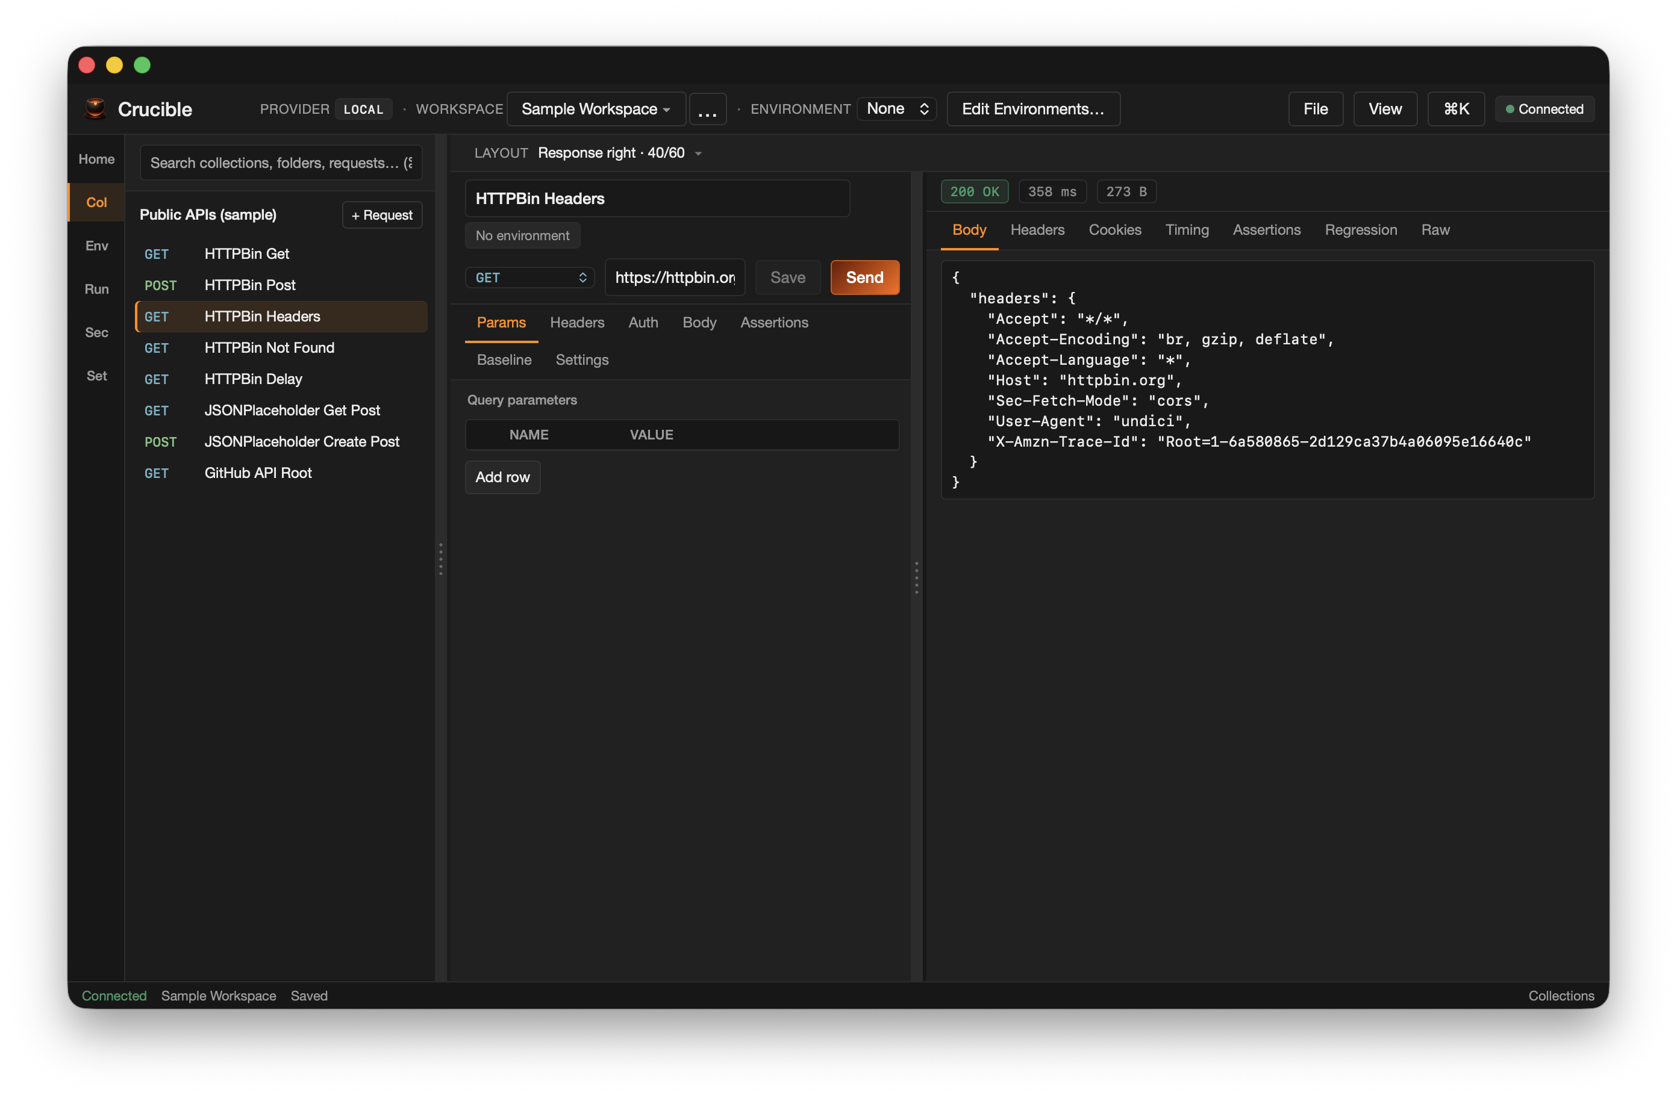Select JSONPlaceholder Create Post request
The image size is (1677, 1098).
pos(281,442)
